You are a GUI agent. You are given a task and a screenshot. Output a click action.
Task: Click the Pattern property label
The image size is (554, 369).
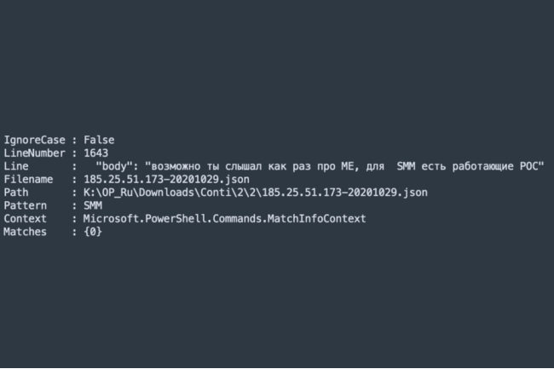[x=26, y=205]
